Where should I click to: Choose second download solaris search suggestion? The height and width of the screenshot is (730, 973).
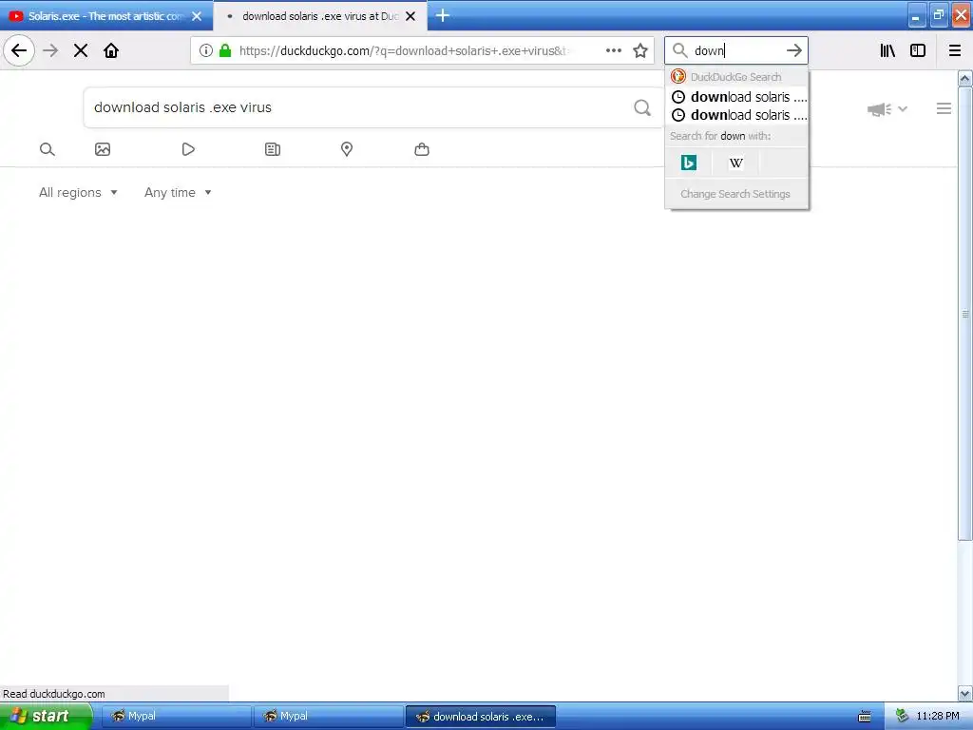[x=737, y=115]
